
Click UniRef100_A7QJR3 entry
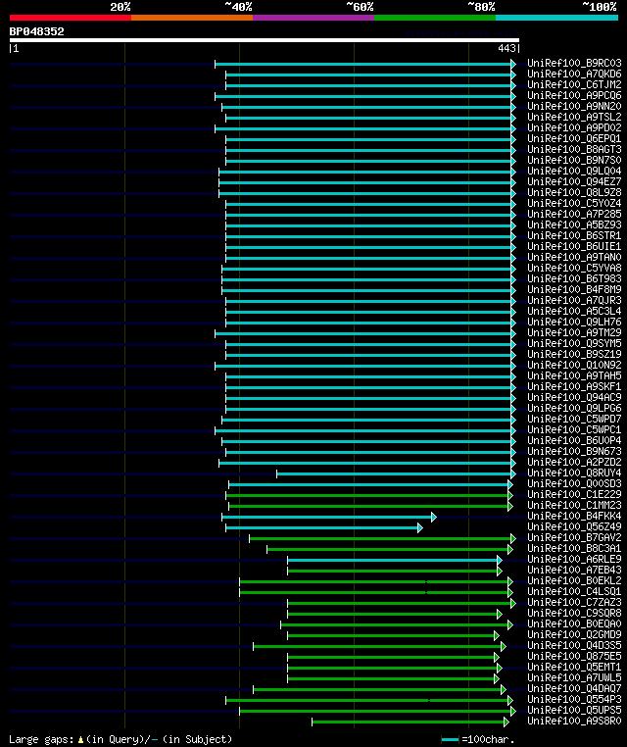(574, 300)
